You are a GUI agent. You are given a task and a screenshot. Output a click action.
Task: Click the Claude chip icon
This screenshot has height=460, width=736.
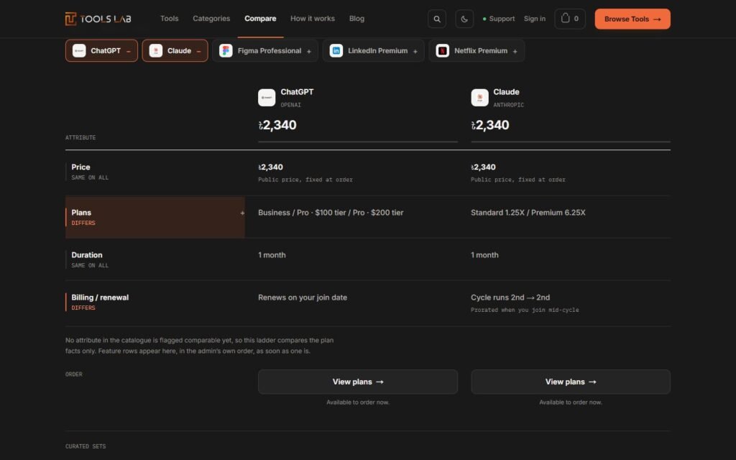click(x=156, y=51)
